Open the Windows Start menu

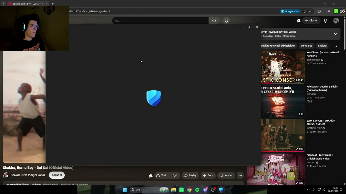(x=125, y=190)
